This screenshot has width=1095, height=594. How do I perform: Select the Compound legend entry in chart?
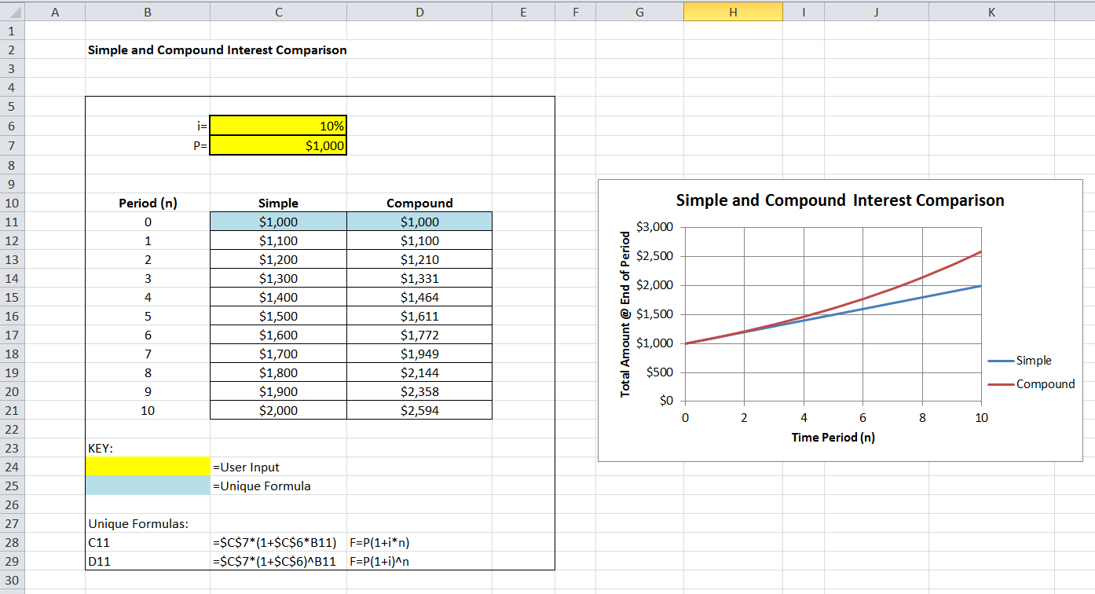tap(1044, 384)
